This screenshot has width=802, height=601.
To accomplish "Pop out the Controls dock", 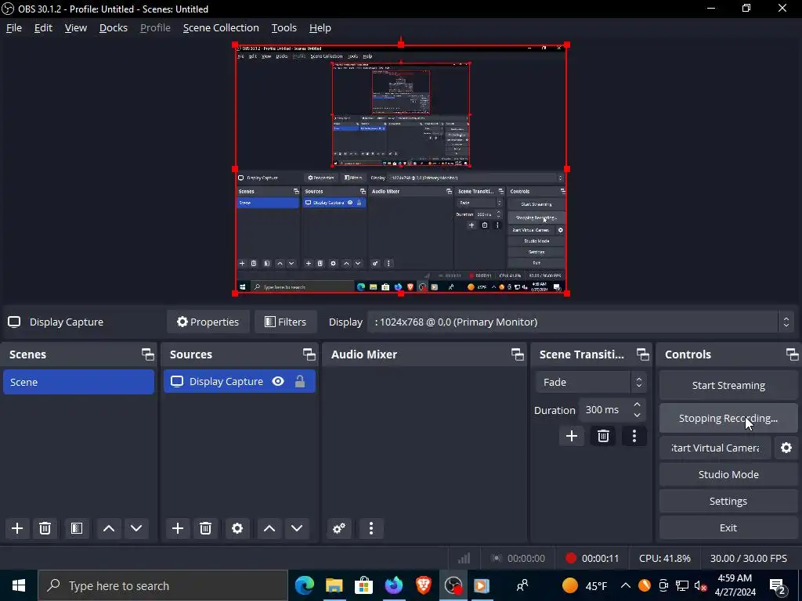I will (x=793, y=354).
